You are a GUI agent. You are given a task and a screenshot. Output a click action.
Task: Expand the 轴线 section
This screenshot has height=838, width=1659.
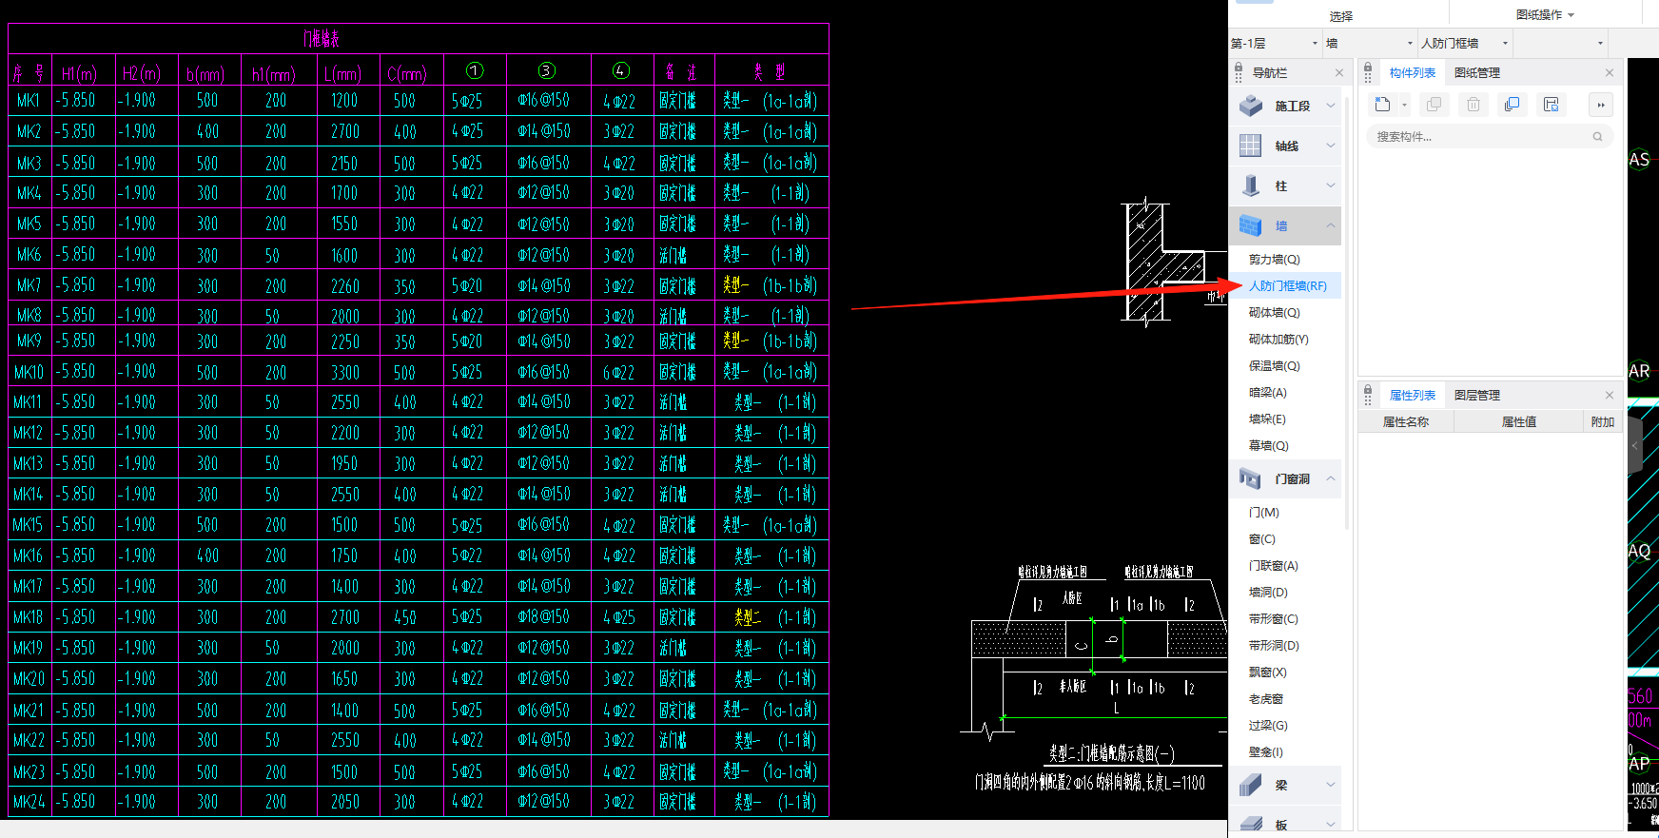coord(1331,146)
